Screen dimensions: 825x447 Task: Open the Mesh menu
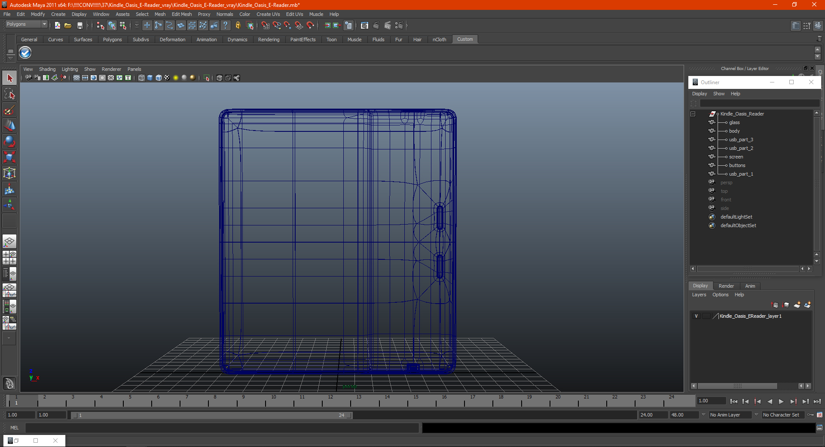point(160,14)
